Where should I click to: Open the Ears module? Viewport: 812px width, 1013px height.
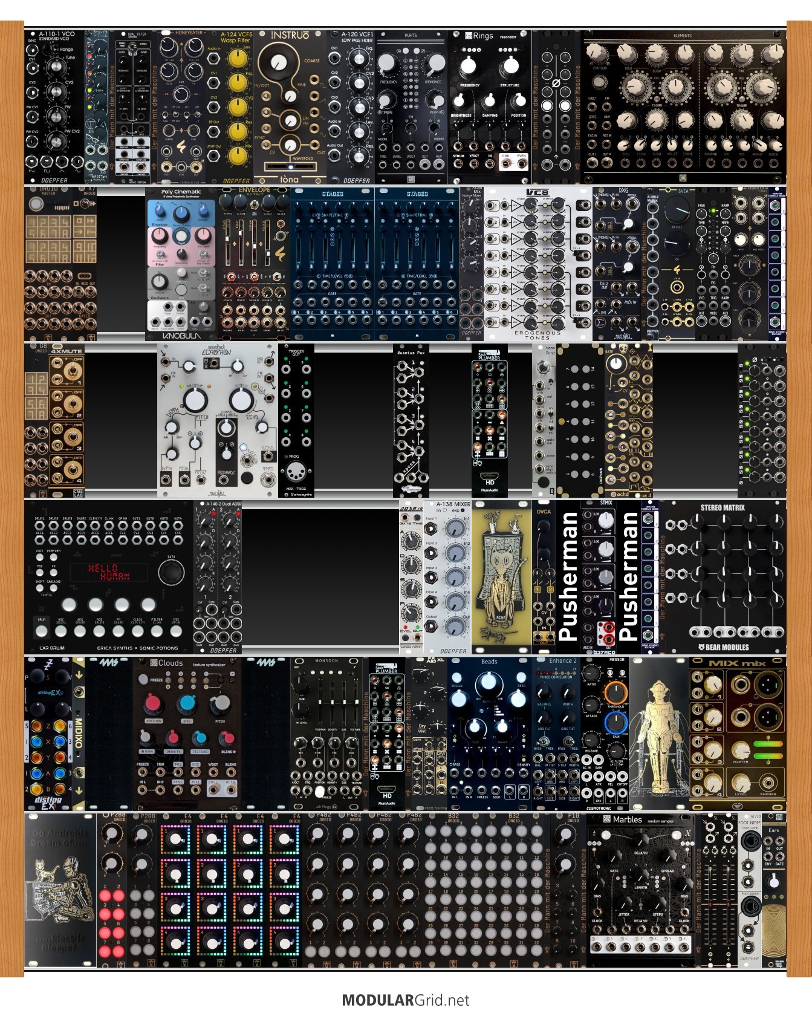pos(774,890)
